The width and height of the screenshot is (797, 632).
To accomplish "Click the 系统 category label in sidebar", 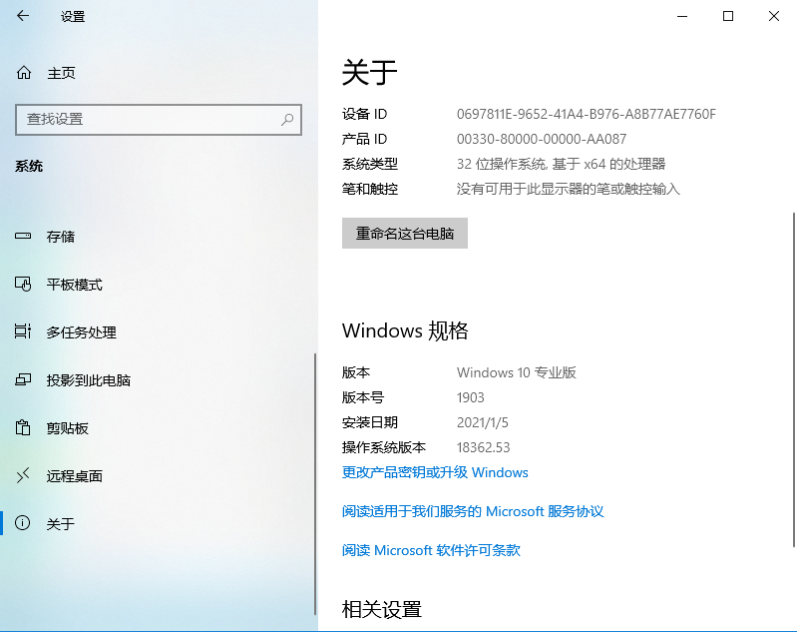I will (x=29, y=166).
